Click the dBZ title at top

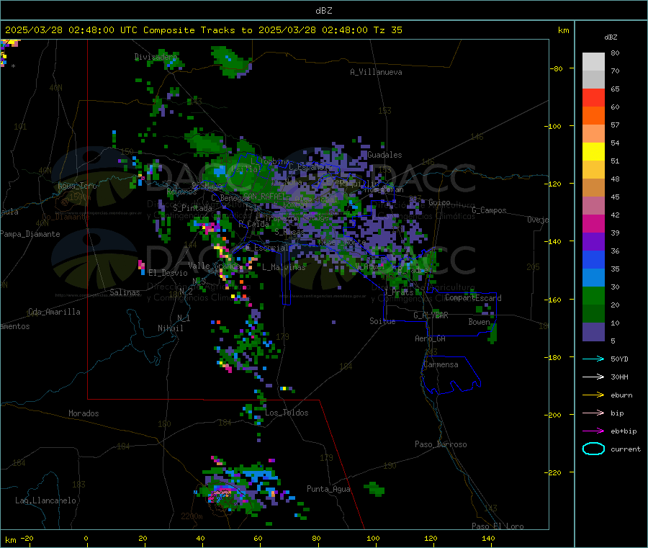click(323, 11)
